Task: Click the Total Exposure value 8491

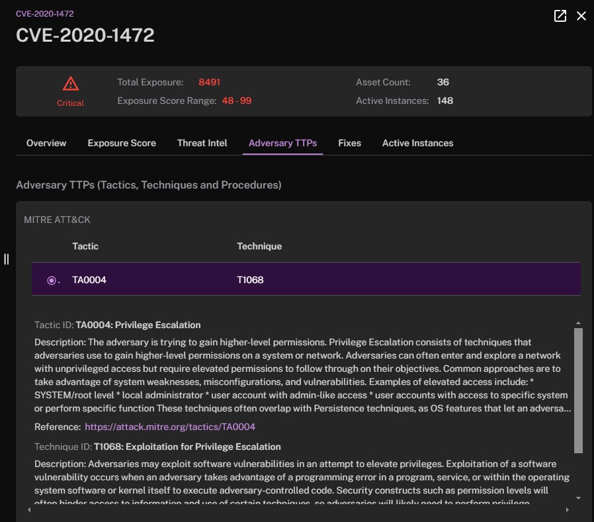Action: pyautogui.click(x=209, y=82)
